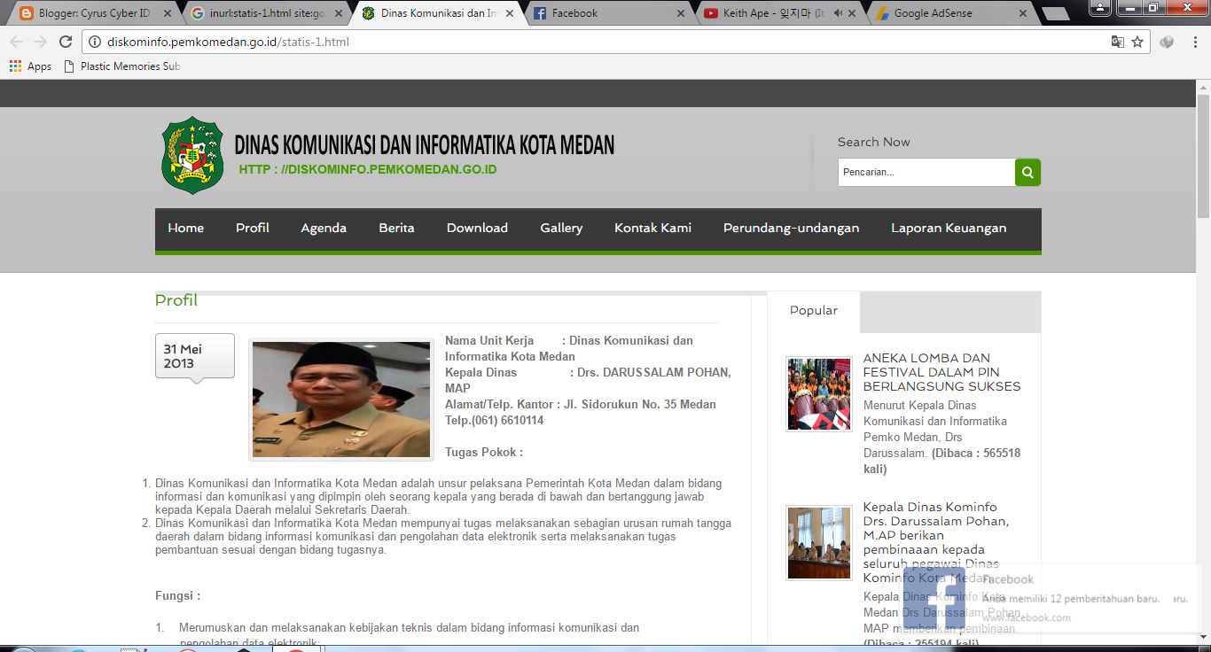The height and width of the screenshot is (652, 1211).
Task: Open the Kontak Kami menu item
Action: 653,229
